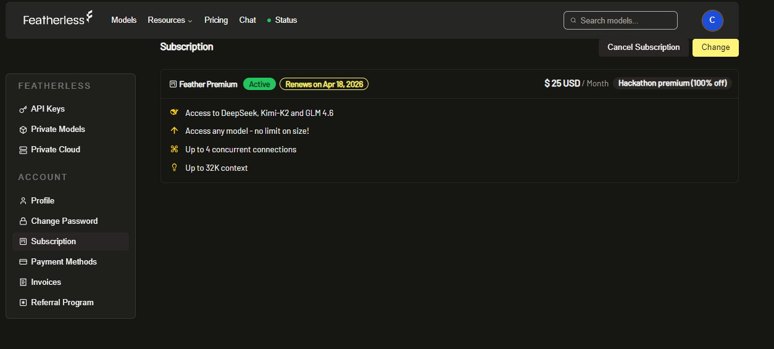The width and height of the screenshot is (774, 349).
Task: Click the Change Password lock icon
Action: [x=23, y=221]
